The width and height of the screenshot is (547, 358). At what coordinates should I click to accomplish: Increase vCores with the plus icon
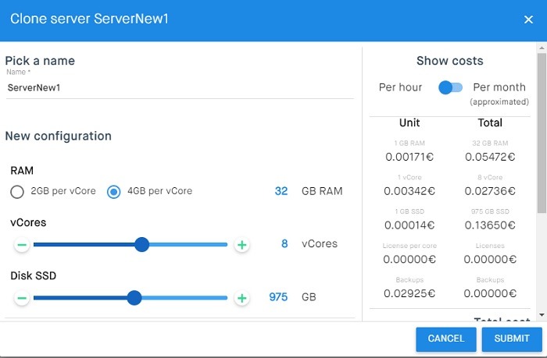click(241, 245)
